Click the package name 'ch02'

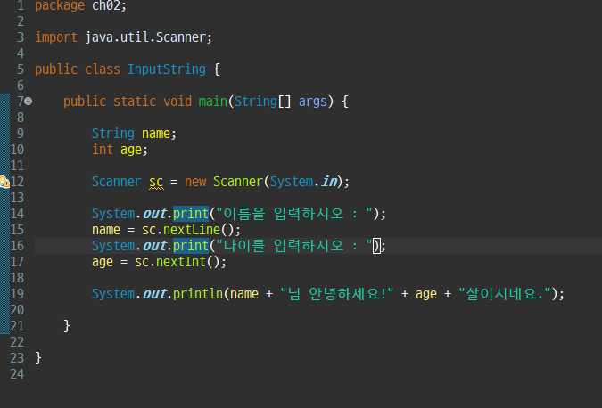(107, 5)
